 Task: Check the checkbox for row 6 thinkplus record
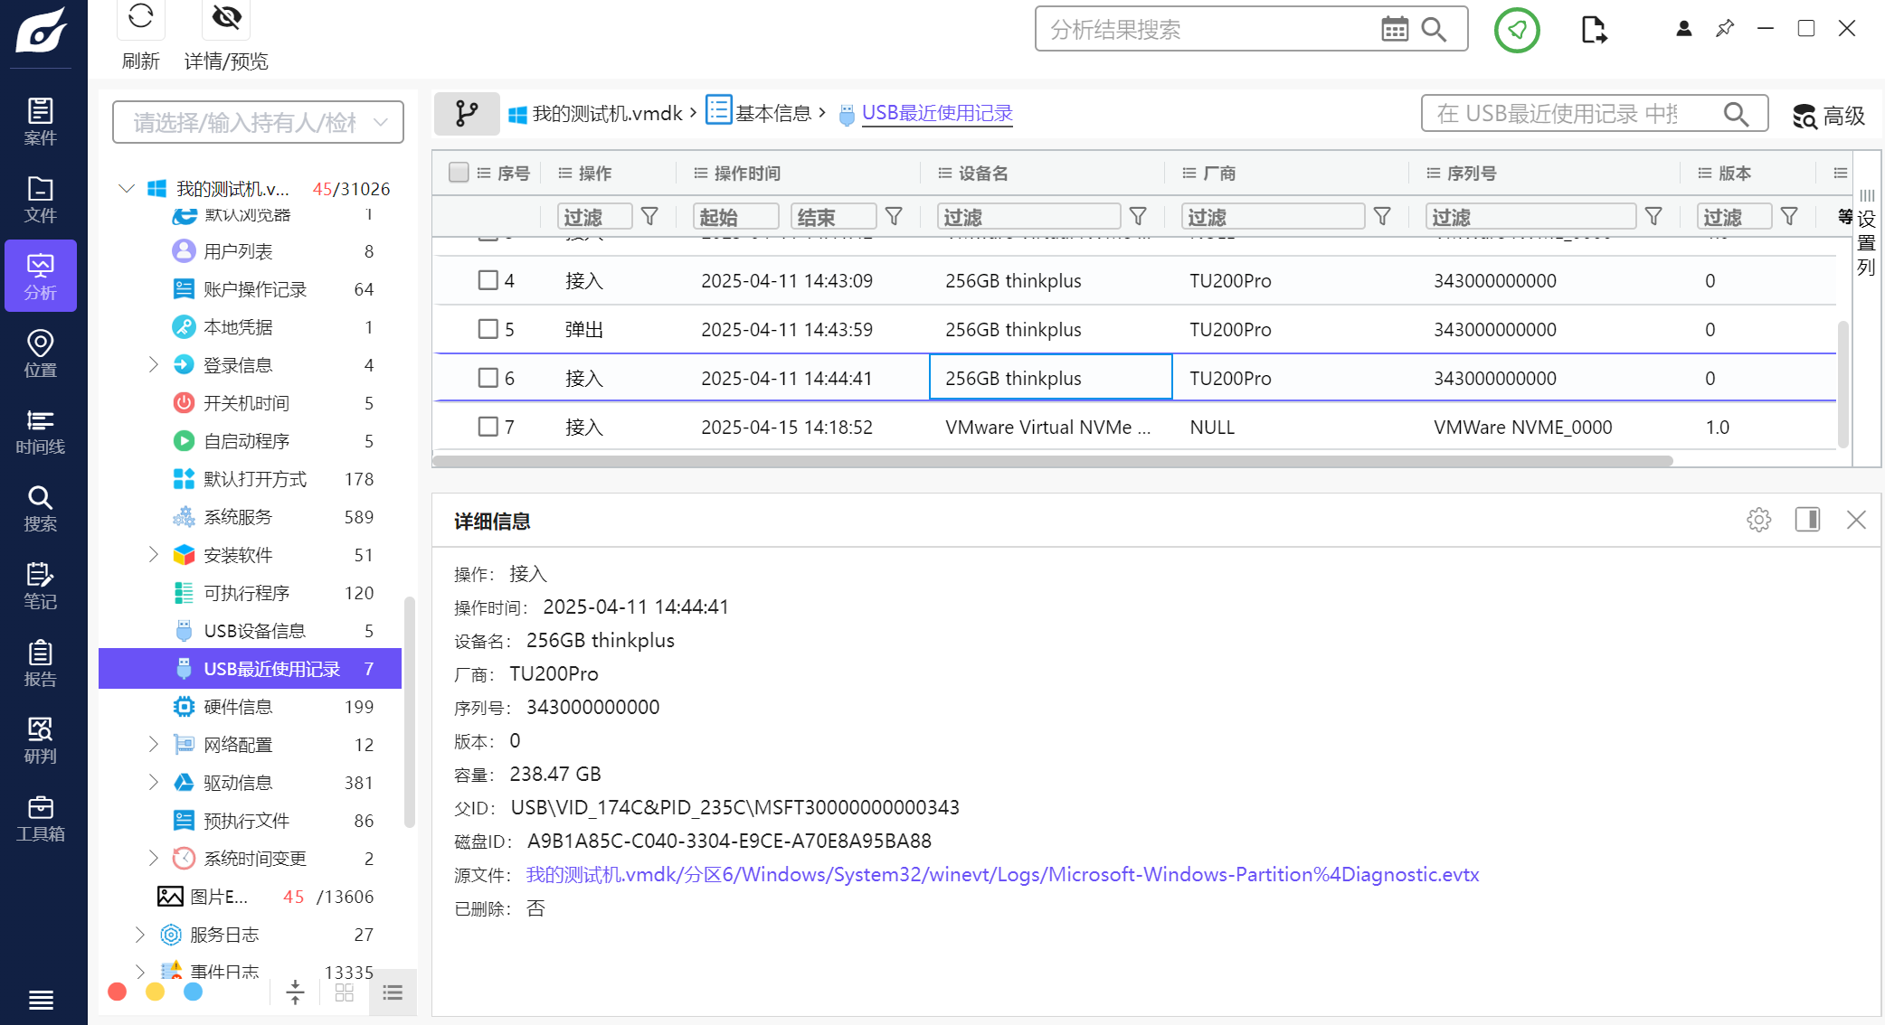(x=488, y=377)
